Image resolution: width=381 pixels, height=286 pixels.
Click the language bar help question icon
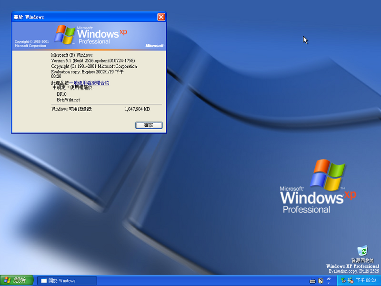coord(321,281)
